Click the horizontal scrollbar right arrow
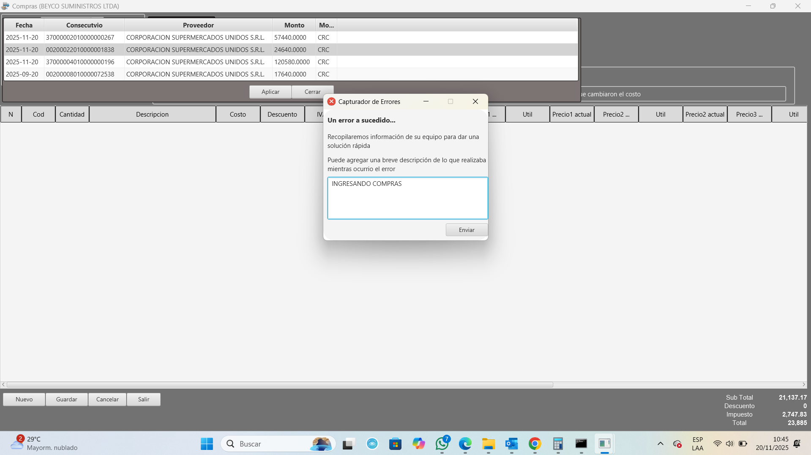This screenshot has width=811, height=455. pos(803,384)
